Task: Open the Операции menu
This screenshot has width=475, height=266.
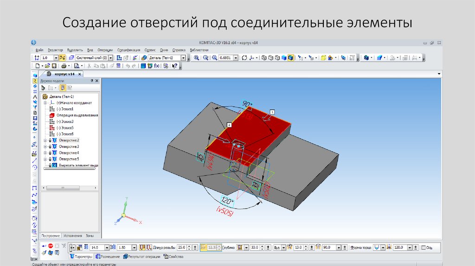Action: click(105, 50)
